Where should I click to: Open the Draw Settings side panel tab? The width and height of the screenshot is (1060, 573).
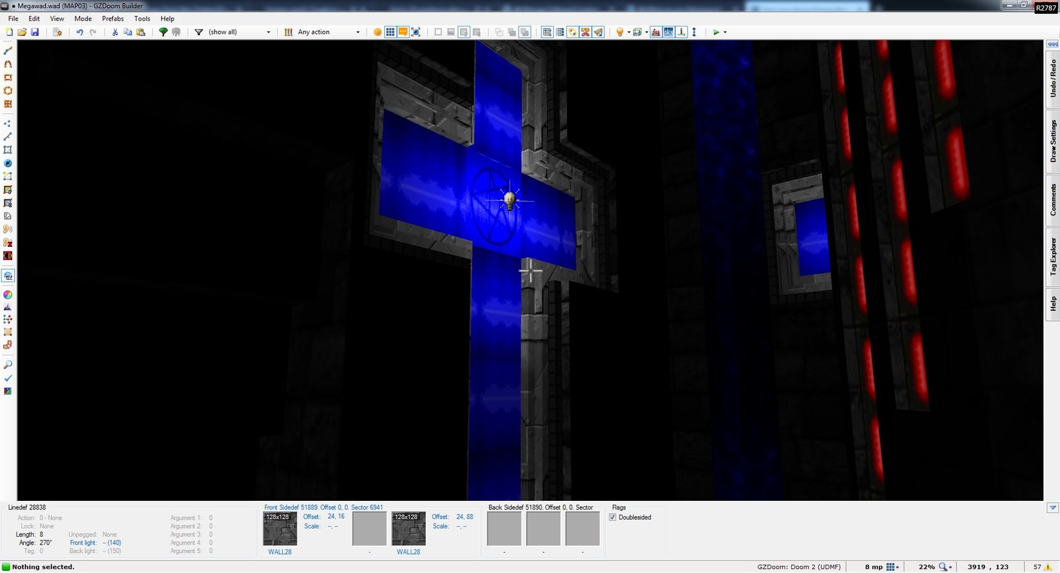click(1053, 141)
